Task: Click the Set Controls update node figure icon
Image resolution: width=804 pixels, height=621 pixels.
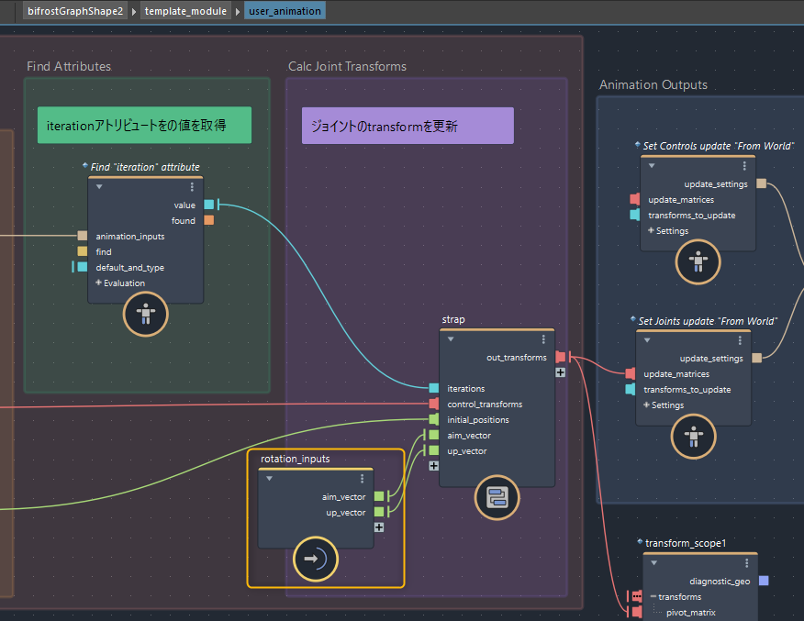Action: (698, 262)
